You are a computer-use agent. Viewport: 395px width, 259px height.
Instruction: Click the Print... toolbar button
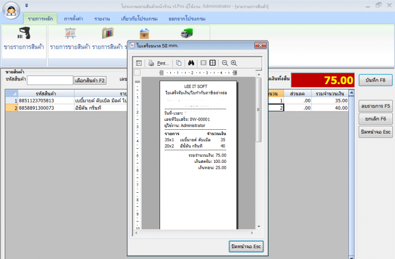[x=158, y=63]
